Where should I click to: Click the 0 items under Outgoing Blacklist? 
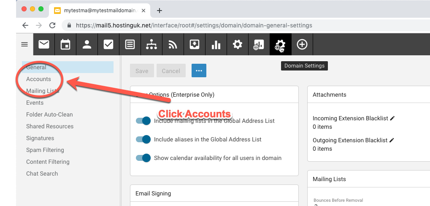coord(322,149)
